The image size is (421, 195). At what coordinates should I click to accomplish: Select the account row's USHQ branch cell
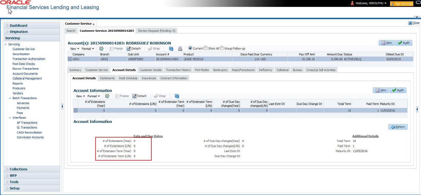click(114, 59)
